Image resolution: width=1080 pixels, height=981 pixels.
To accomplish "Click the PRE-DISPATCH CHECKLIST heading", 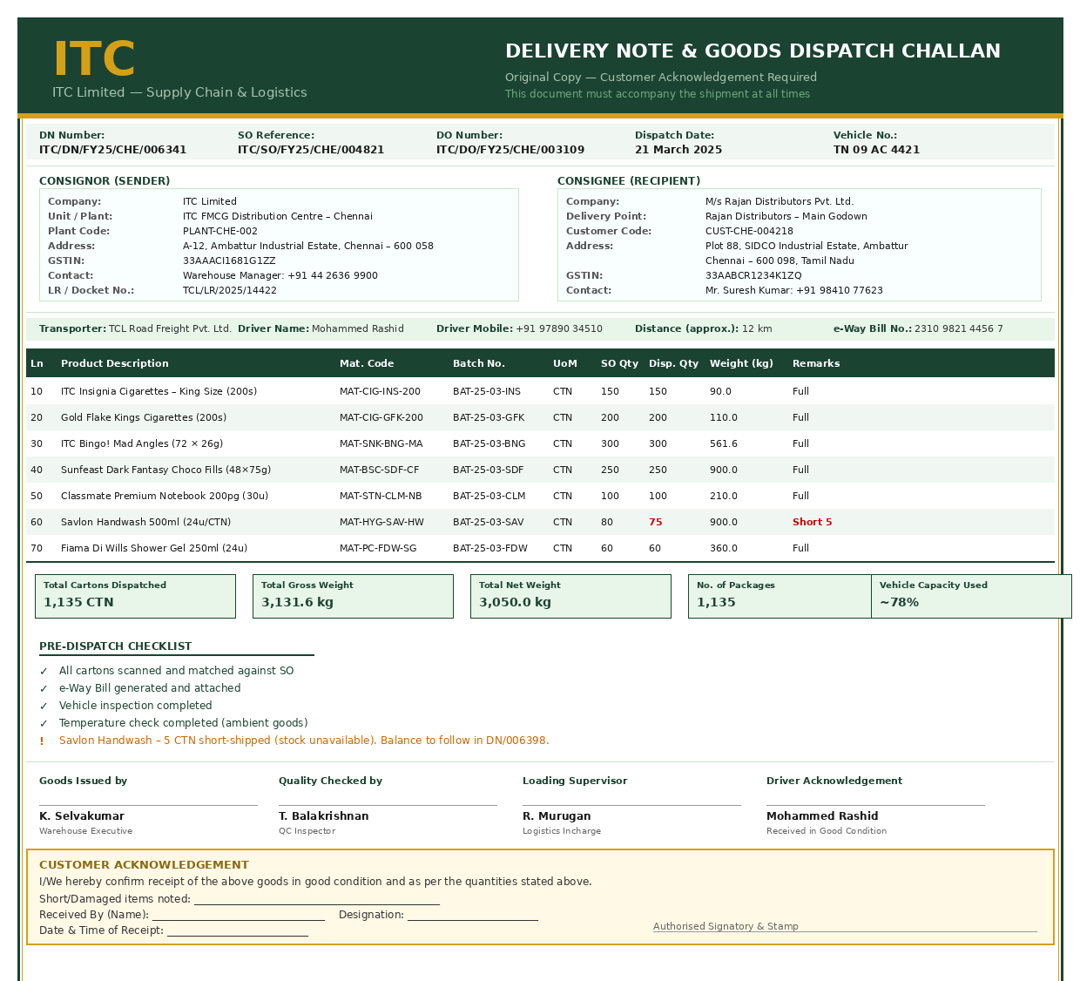I will pos(115,646).
